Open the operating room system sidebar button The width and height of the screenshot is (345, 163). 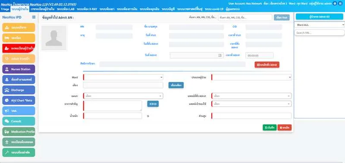point(19,153)
